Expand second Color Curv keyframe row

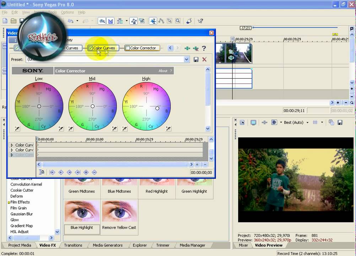12,150
